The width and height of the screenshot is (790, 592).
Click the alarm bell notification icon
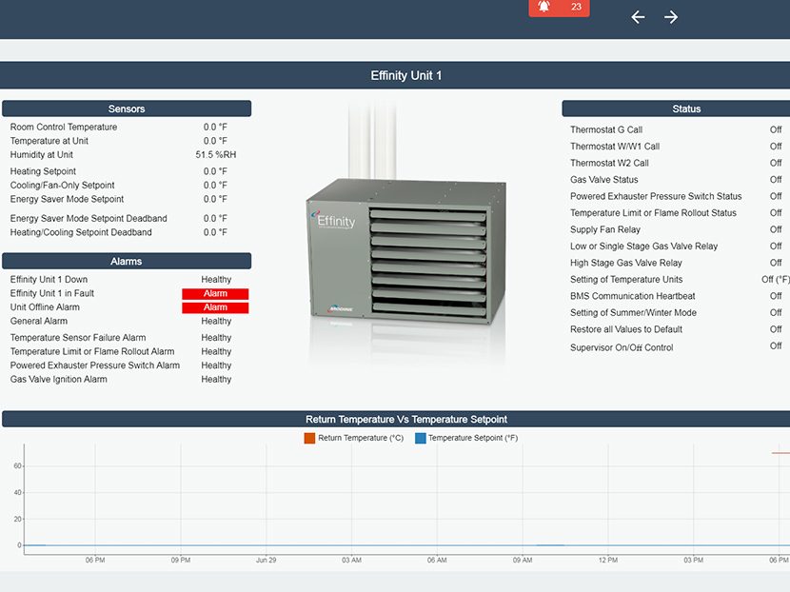[544, 7]
